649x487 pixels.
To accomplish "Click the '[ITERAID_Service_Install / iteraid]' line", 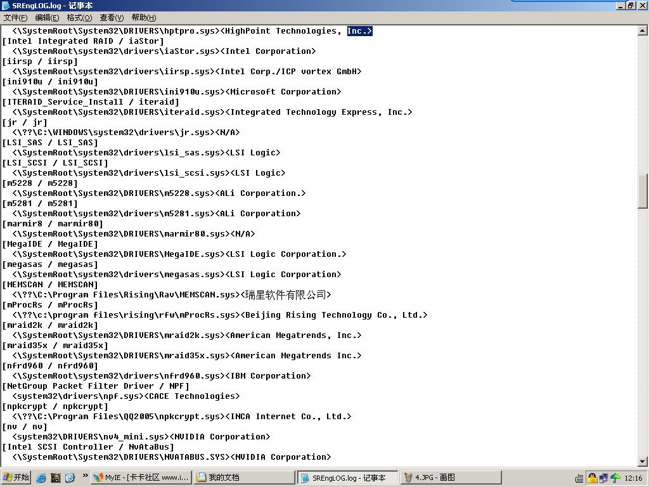I will (x=91, y=102).
